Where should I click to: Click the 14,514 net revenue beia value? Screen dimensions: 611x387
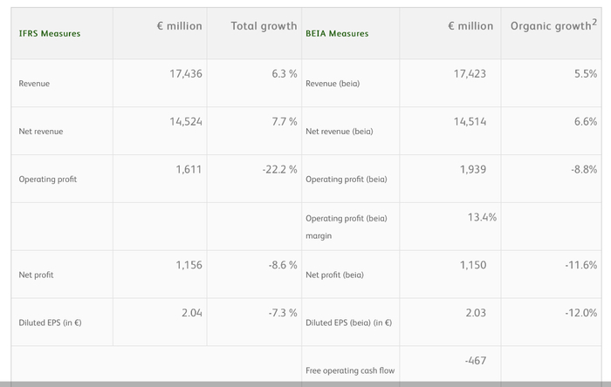pos(470,122)
